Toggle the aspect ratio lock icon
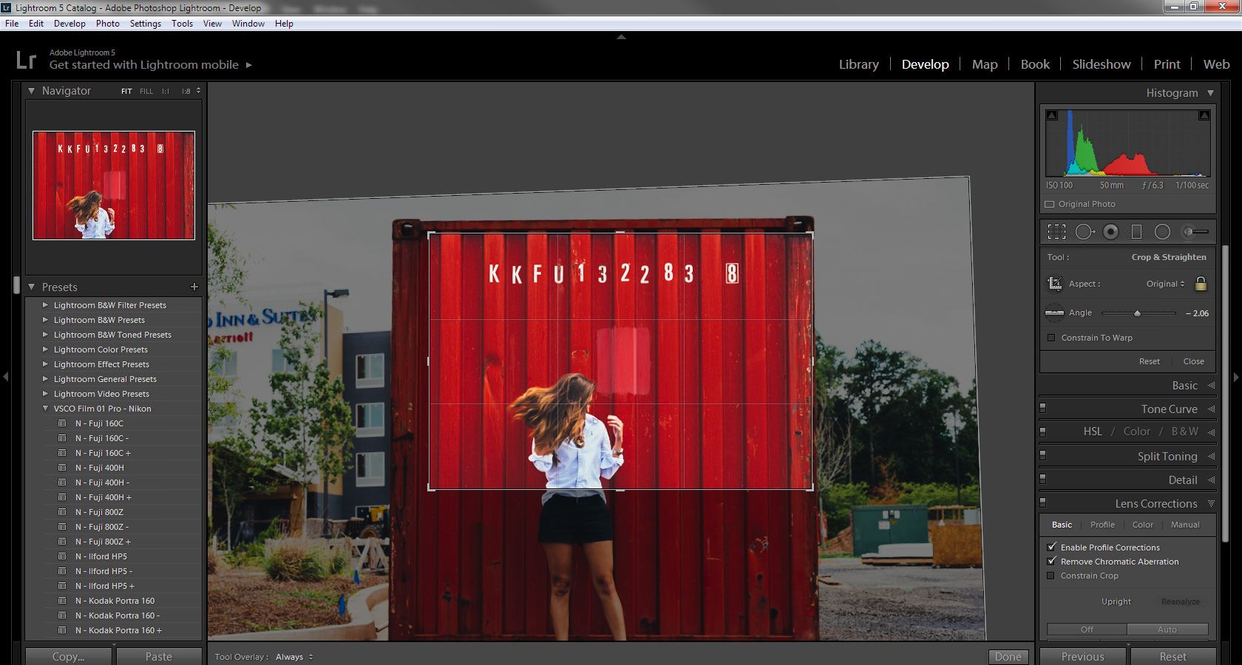The height and width of the screenshot is (665, 1242). click(1201, 283)
